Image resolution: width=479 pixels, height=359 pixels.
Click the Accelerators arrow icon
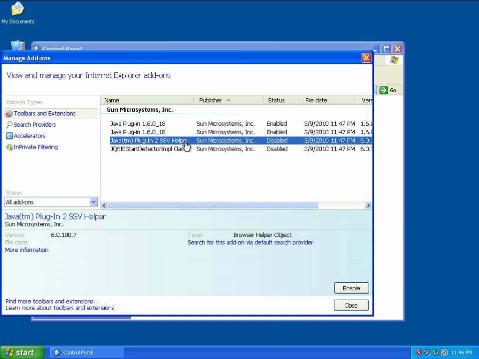[9, 136]
